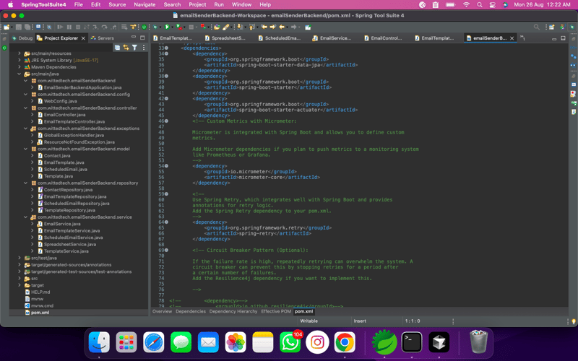Viewport: 578px width, 361px height.
Task: Open the EmailControl... editor tab
Action: (x=383, y=38)
